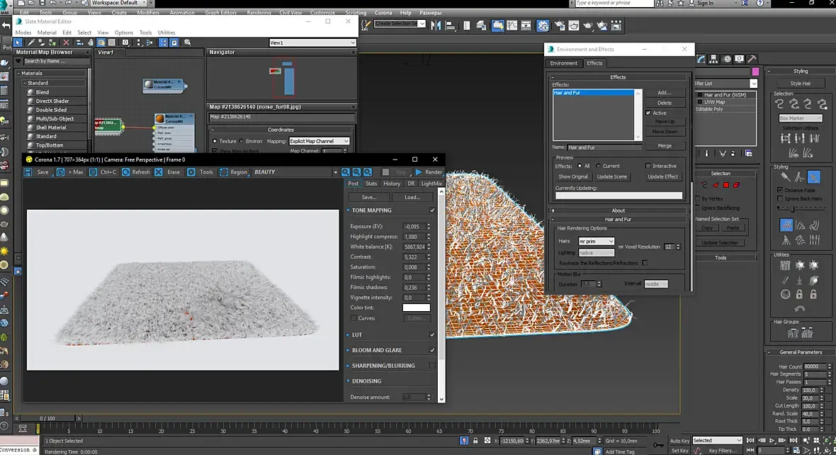Enable the Sharpening/Blurring checkbox
The image size is (836, 455).
[x=432, y=366]
